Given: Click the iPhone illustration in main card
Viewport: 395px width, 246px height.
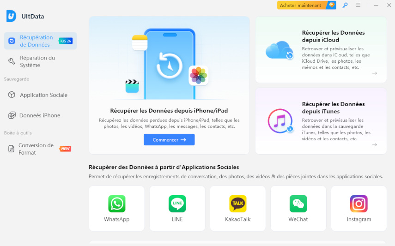Looking at the screenshot, I should pos(169,64).
